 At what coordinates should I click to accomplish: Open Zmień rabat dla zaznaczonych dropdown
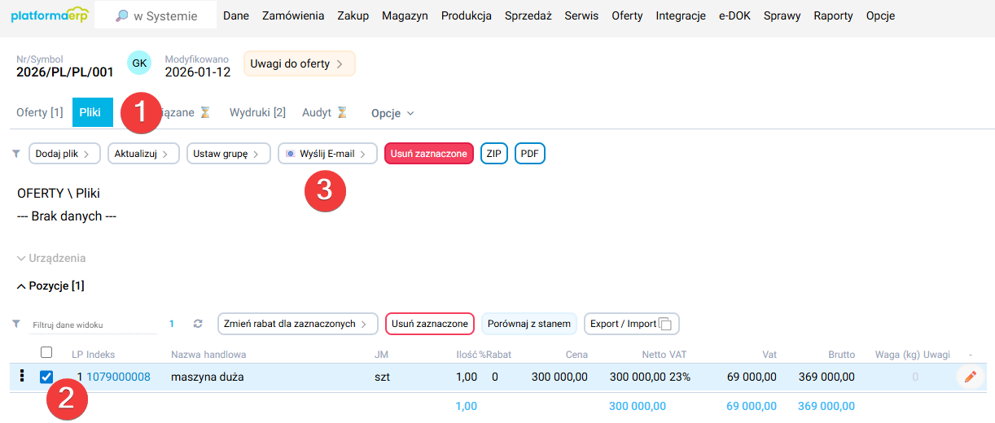(x=298, y=324)
